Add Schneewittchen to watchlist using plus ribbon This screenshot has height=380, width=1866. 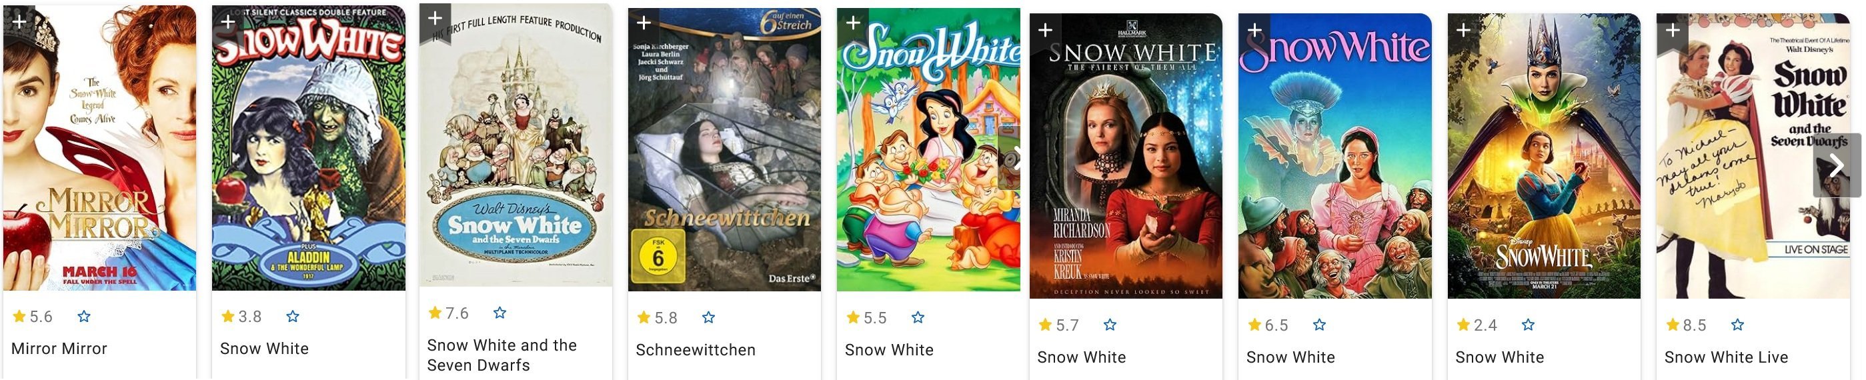644,23
